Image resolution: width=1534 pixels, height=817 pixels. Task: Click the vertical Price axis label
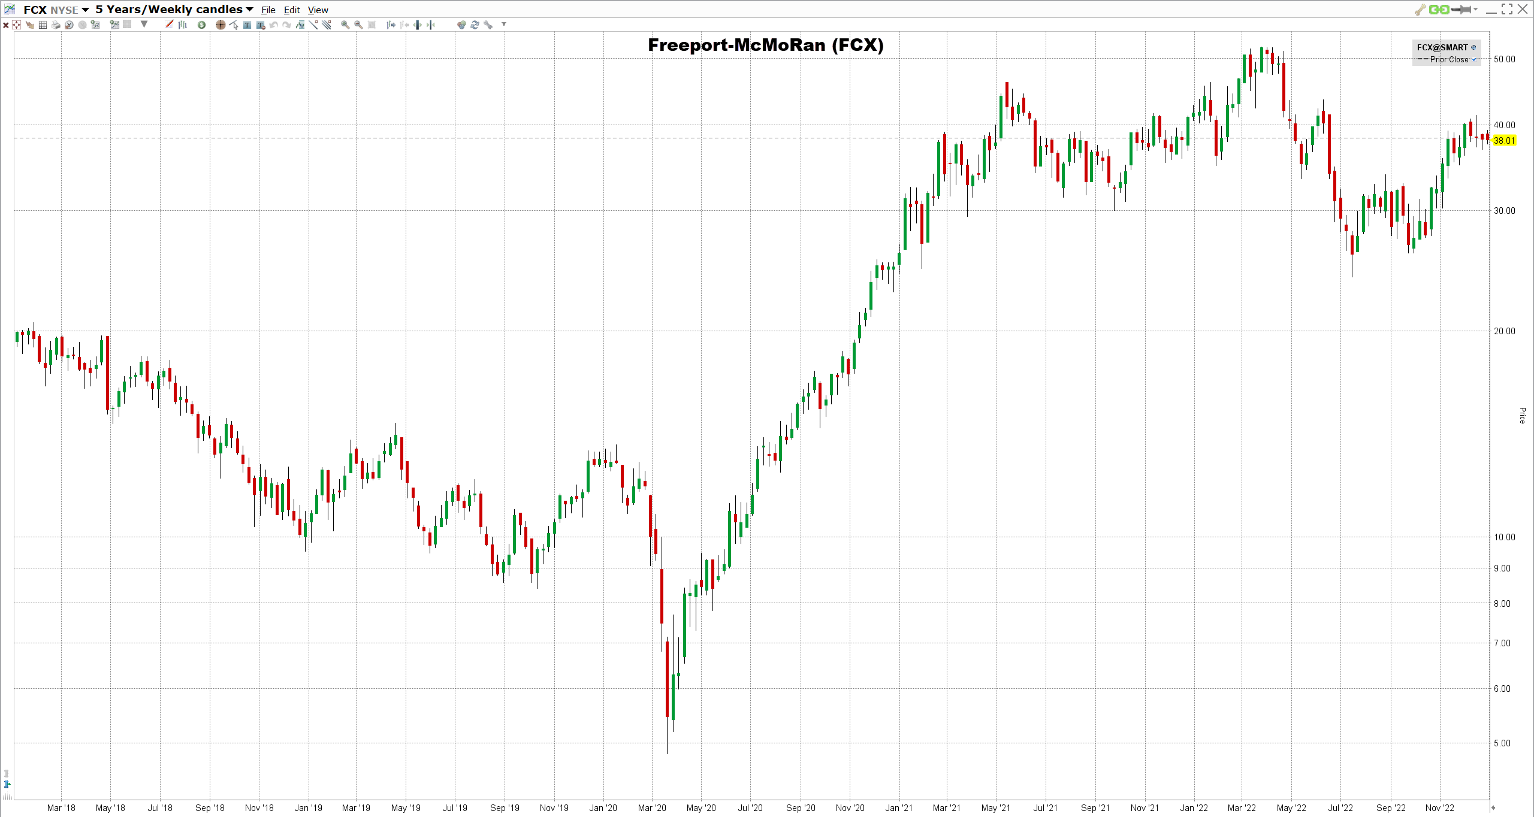[x=1522, y=415]
